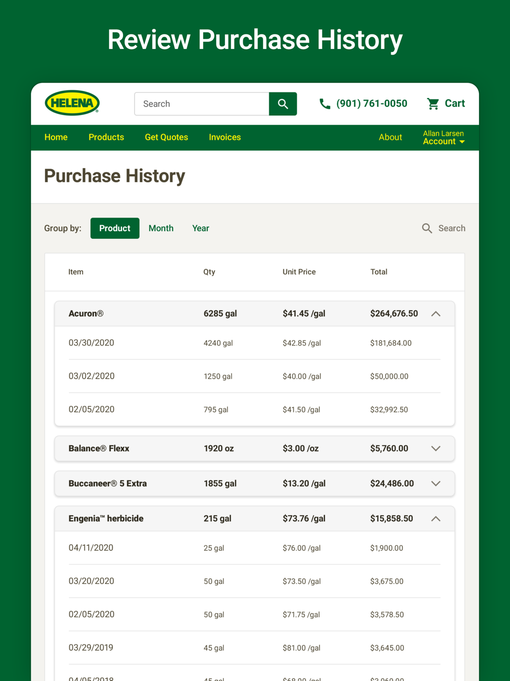This screenshot has width=510, height=681.
Task: Open the shopping cart icon
Action: click(x=433, y=104)
